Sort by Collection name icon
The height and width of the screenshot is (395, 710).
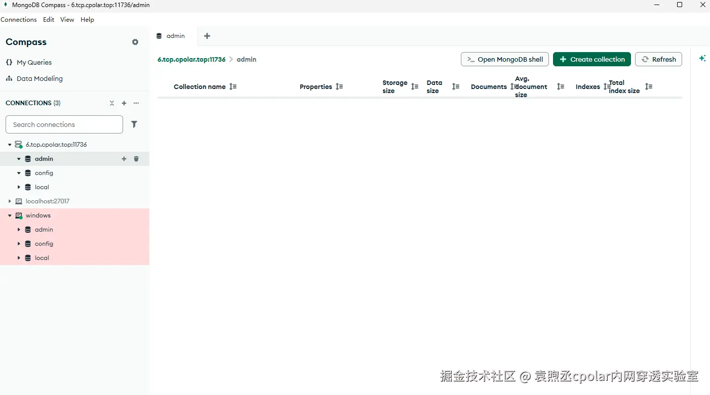point(233,86)
